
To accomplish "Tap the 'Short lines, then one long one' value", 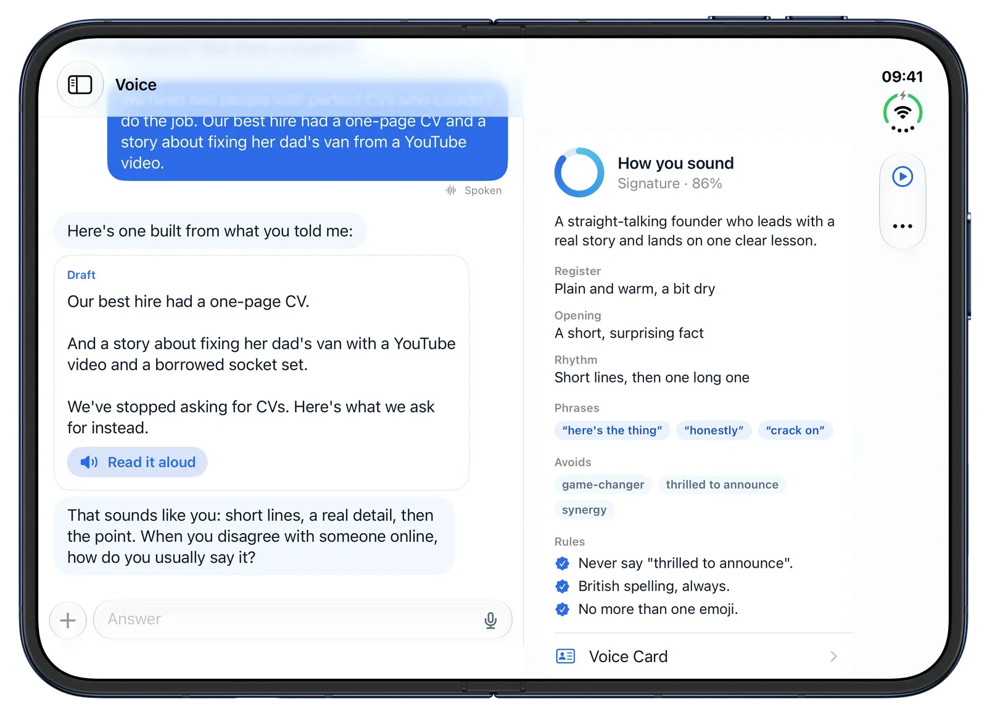I will click(x=651, y=378).
